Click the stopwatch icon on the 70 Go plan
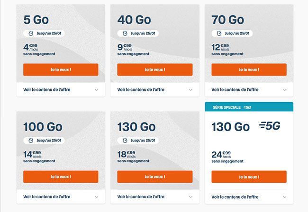The height and width of the screenshot is (212, 308). click(219, 33)
